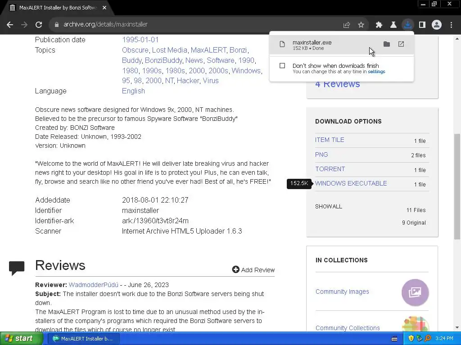Bookmark this tab with the star icon
The height and width of the screenshot is (345, 461).
coord(361,25)
